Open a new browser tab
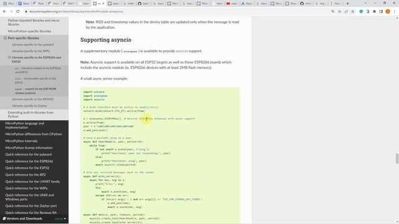This screenshot has width=399, height=224. [348, 4]
